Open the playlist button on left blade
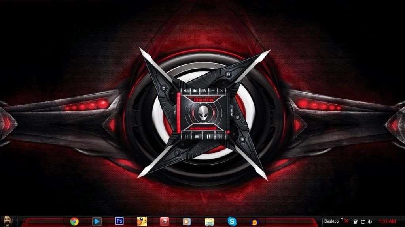Image resolution: width=405 pixels, height=227 pixels. coord(163,88)
